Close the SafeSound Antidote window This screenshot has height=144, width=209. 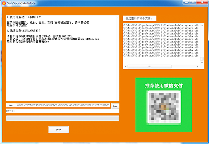(202, 2)
